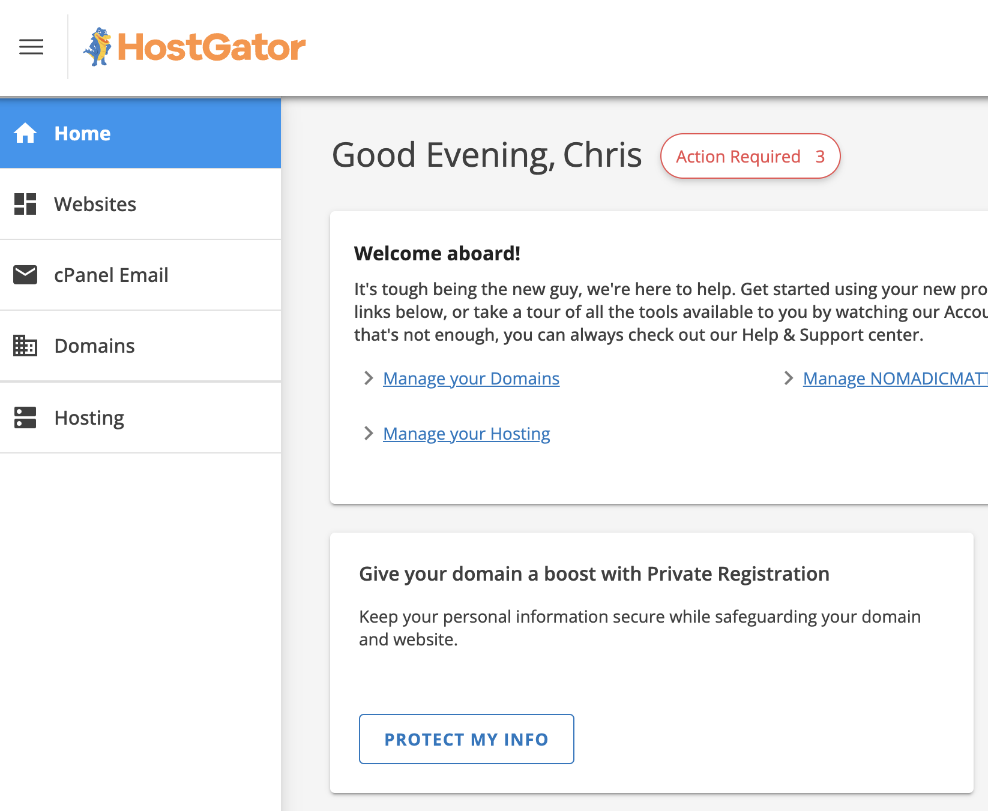This screenshot has height=811, width=988.
Task: Open the cPanel Email envelope icon
Action: pos(25,275)
